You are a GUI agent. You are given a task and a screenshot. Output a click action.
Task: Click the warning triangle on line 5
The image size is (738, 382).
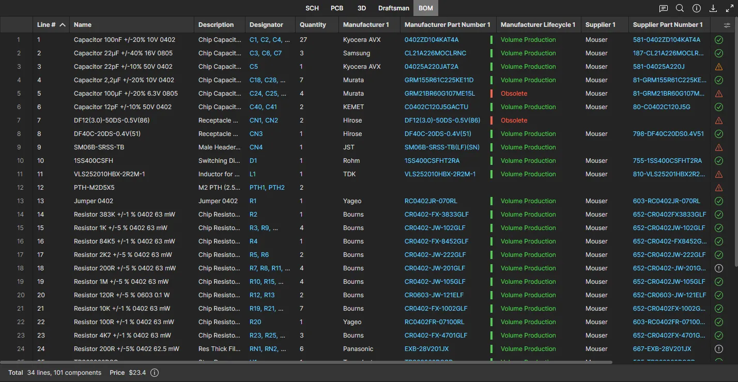pyautogui.click(x=718, y=94)
